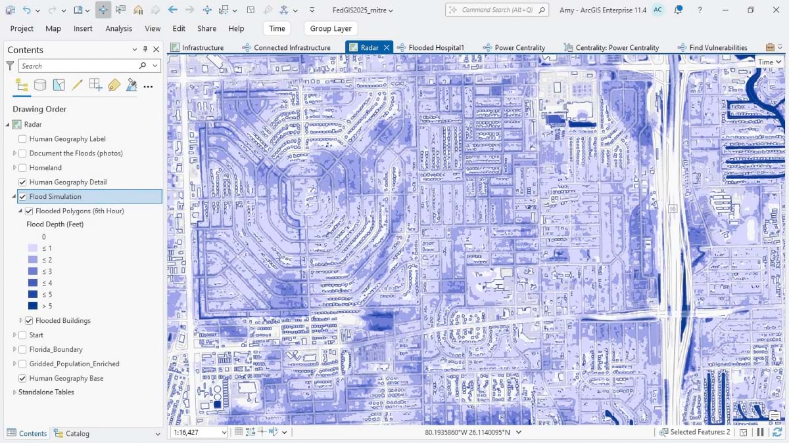Uncheck the Human Geography Detail layer

22,182
